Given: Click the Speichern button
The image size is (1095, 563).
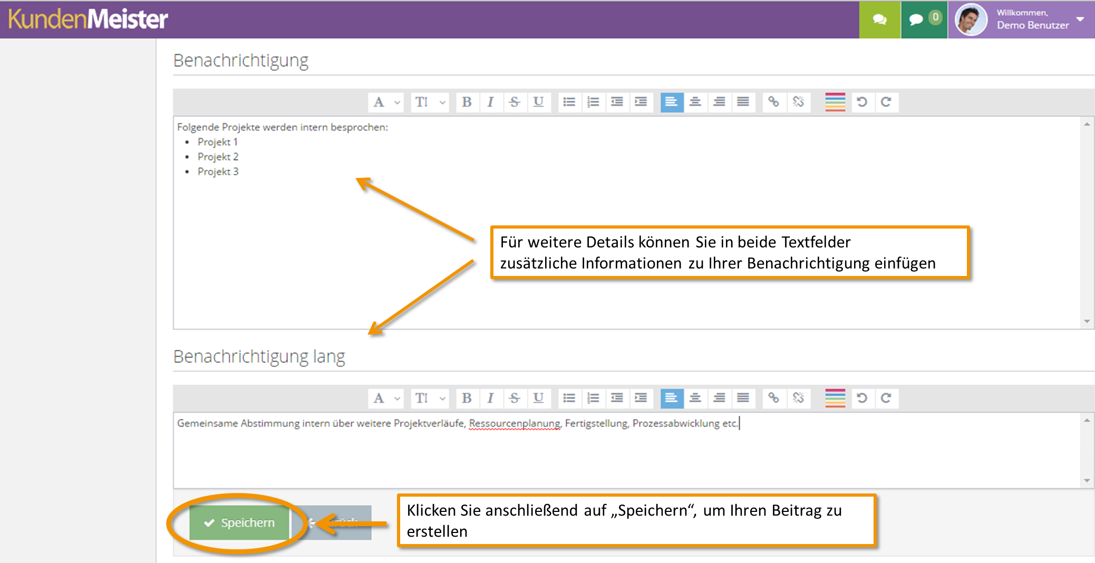Looking at the screenshot, I should (x=239, y=522).
